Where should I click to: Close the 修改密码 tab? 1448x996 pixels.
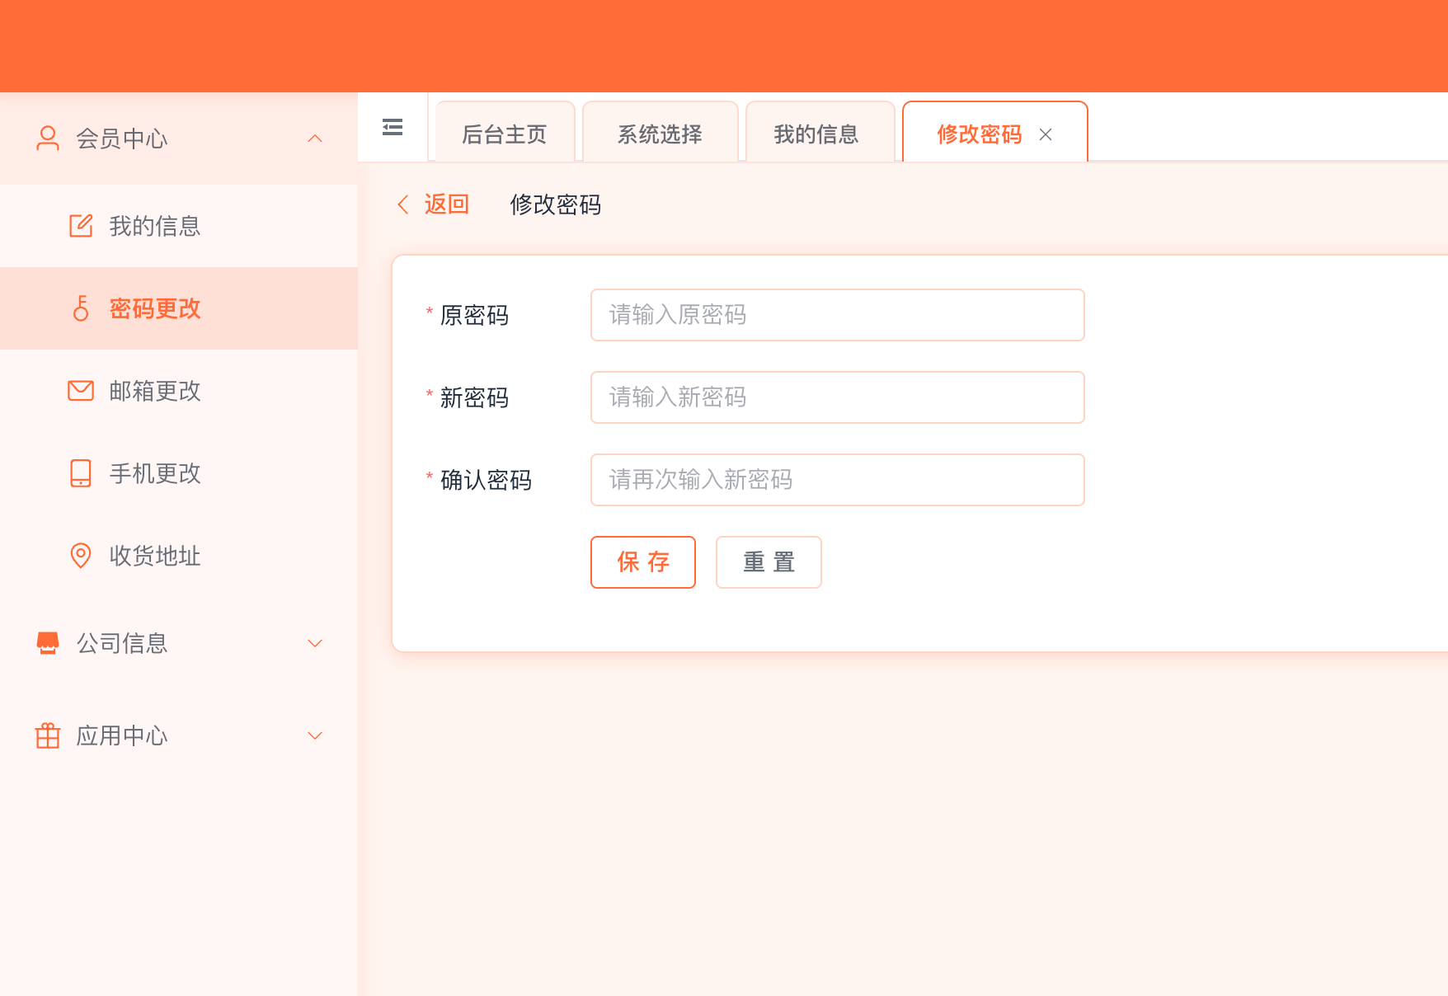(x=1046, y=134)
